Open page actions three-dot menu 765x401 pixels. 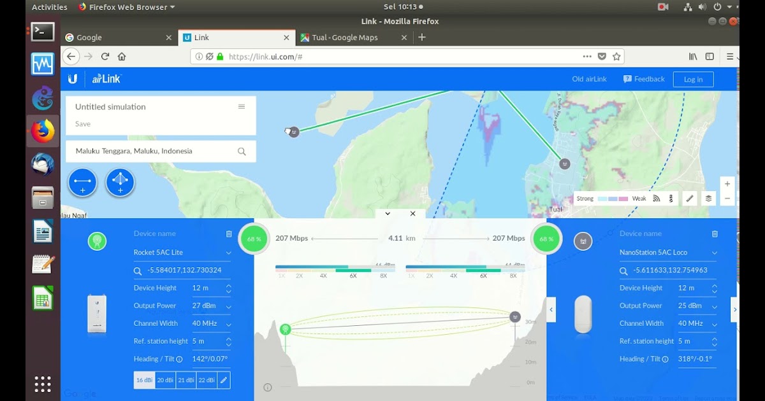tap(587, 57)
